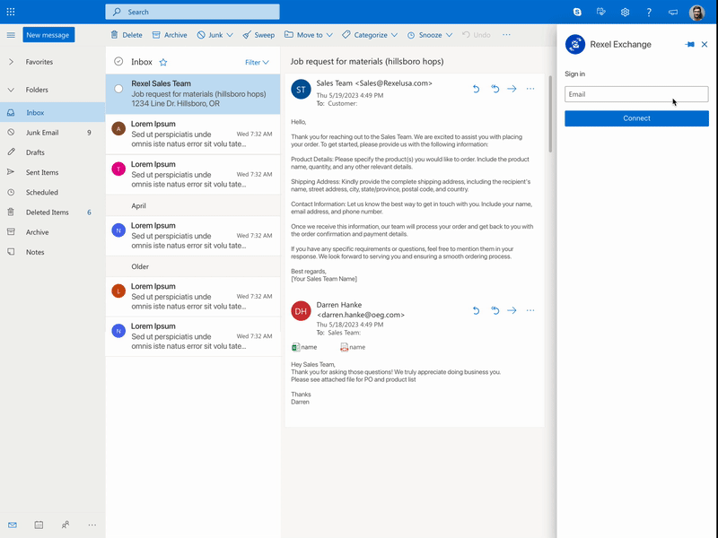Viewport: 718px width, 538px height.
Task: Open the Lorem Ipsum message with avatar L
Action: click(x=193, y=297)
